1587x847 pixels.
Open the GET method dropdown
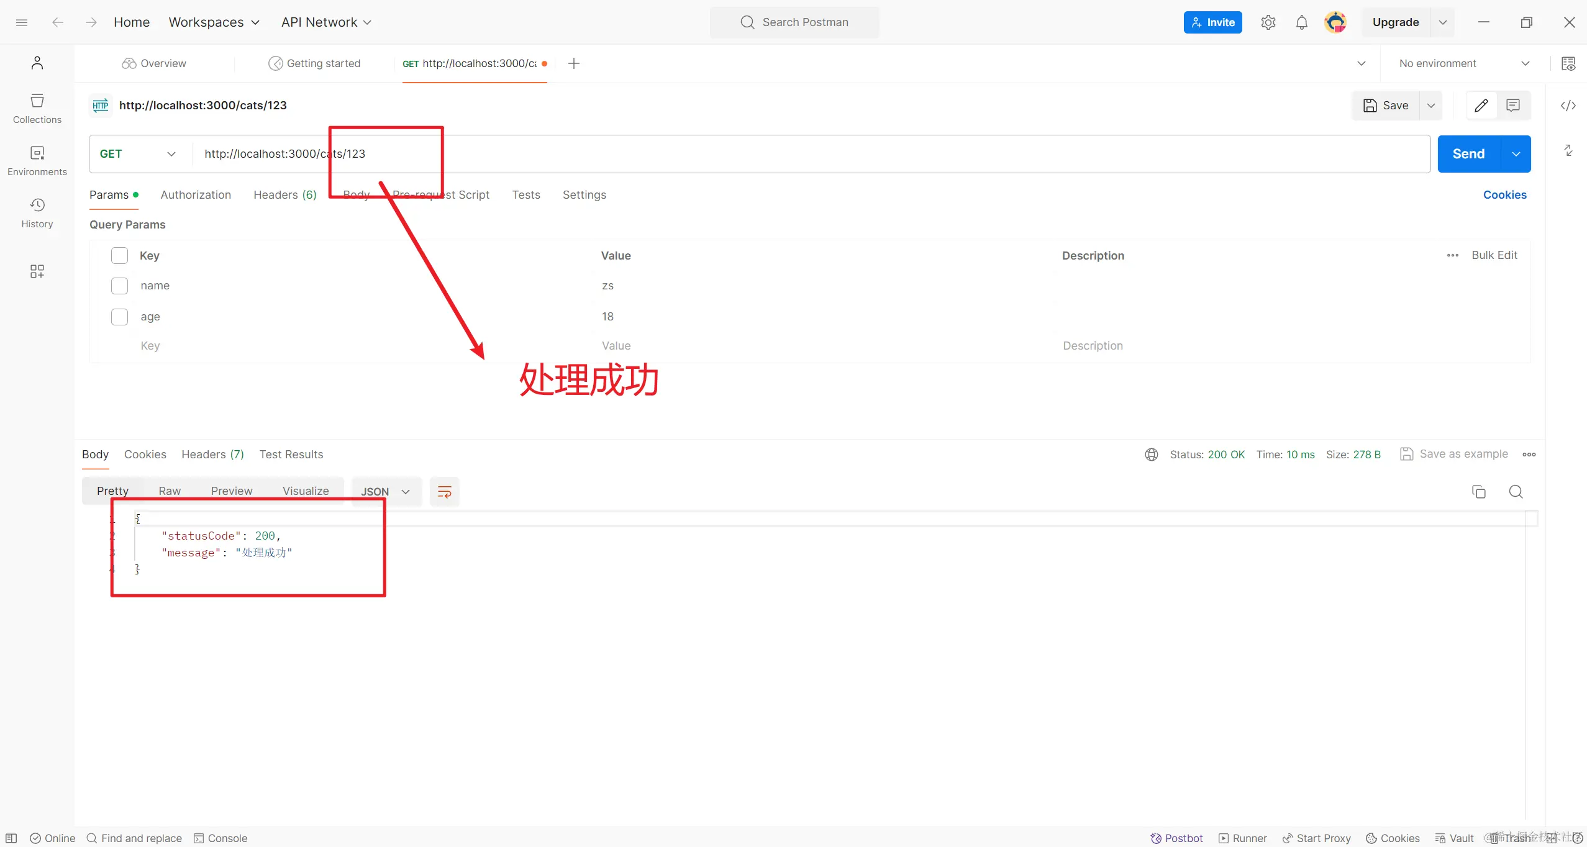138,154
